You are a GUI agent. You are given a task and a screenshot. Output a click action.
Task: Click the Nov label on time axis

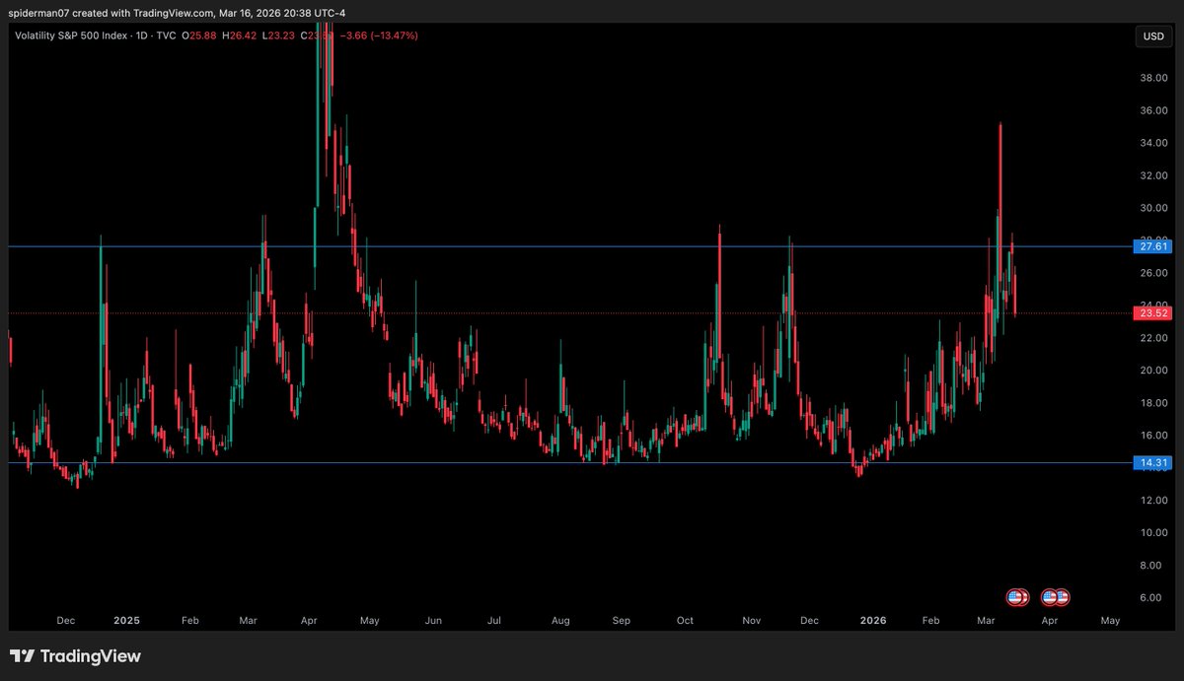tap(752, 621)
